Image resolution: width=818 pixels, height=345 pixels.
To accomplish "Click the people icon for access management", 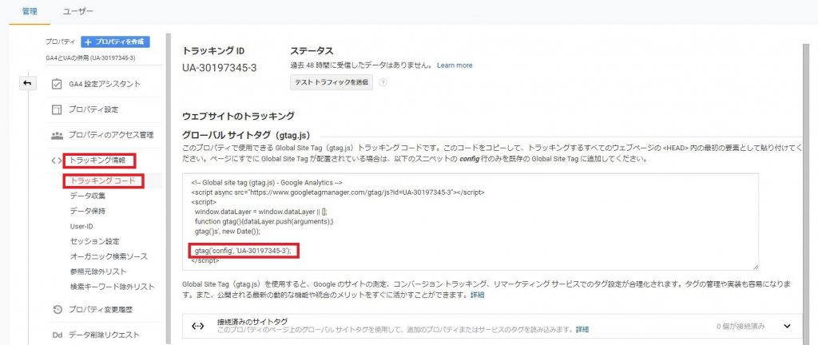I will pos(58,136).
